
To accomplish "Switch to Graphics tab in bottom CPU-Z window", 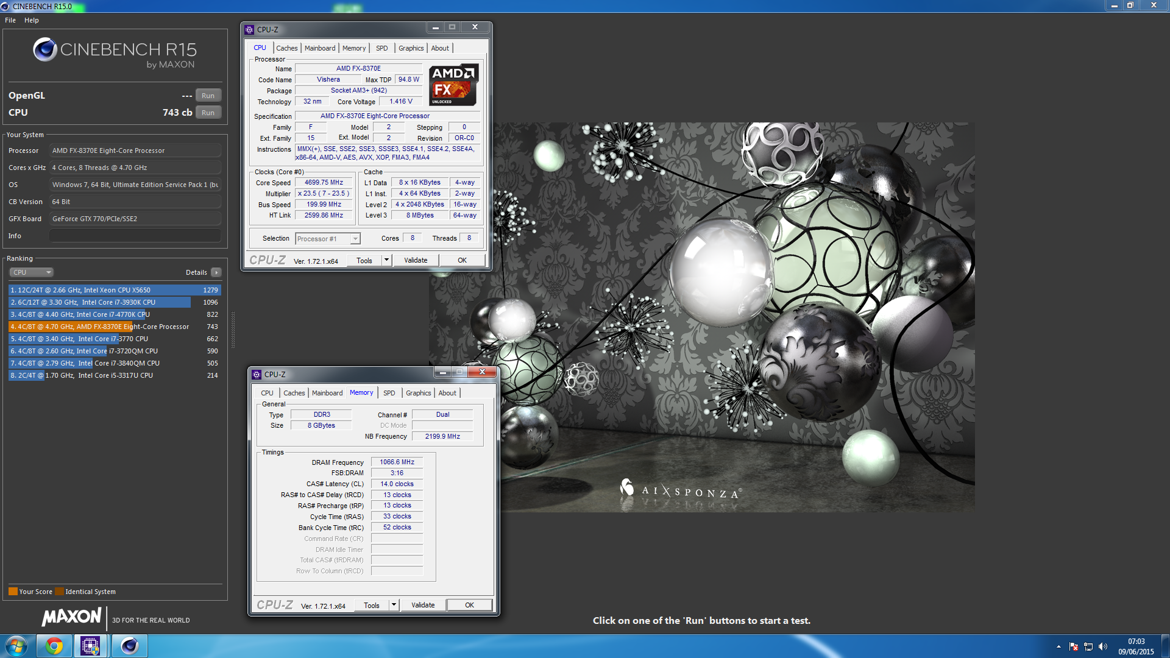I will point(419,393).
